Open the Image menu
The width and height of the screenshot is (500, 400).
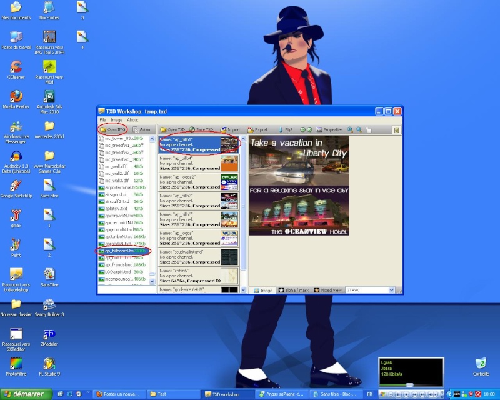point(116,120)
